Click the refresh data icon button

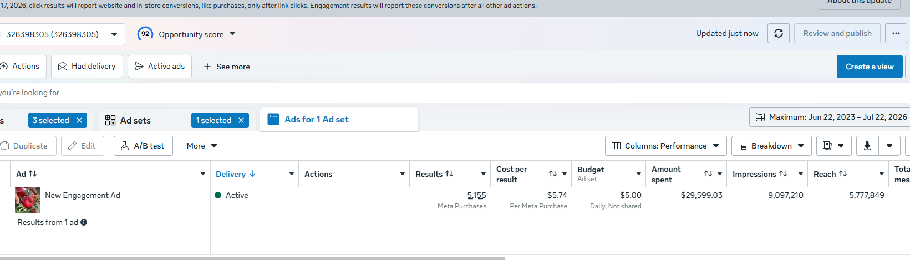[778, 33]
